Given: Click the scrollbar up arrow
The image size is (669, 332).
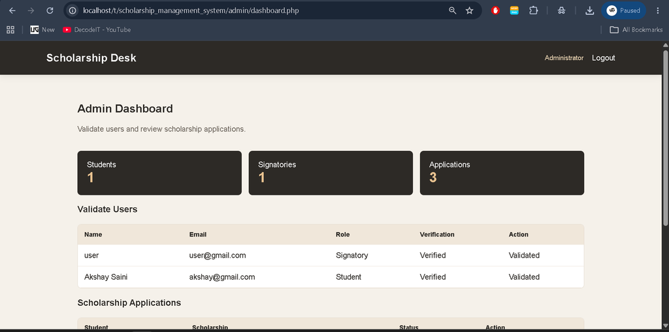Looking at the screenshot, I should 665,45.
